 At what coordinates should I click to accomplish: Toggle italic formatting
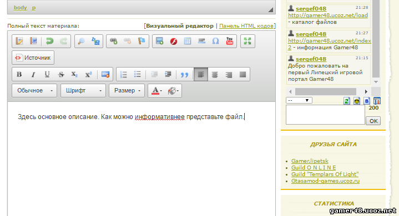click(x=33, y=74)
